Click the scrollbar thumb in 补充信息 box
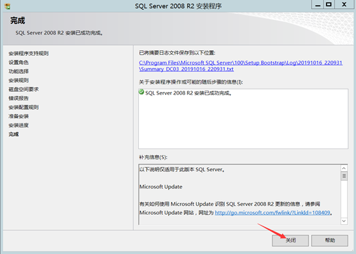 (344, 176)
